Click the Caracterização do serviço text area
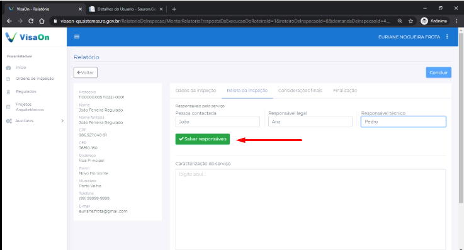Image resolution: width=464 pixels, height=250 pixels. point(310,210)
